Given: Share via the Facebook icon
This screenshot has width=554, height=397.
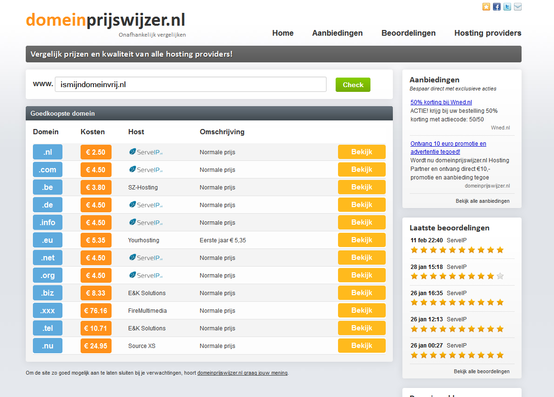Looking at the screenshot, I should coord(497,7).
